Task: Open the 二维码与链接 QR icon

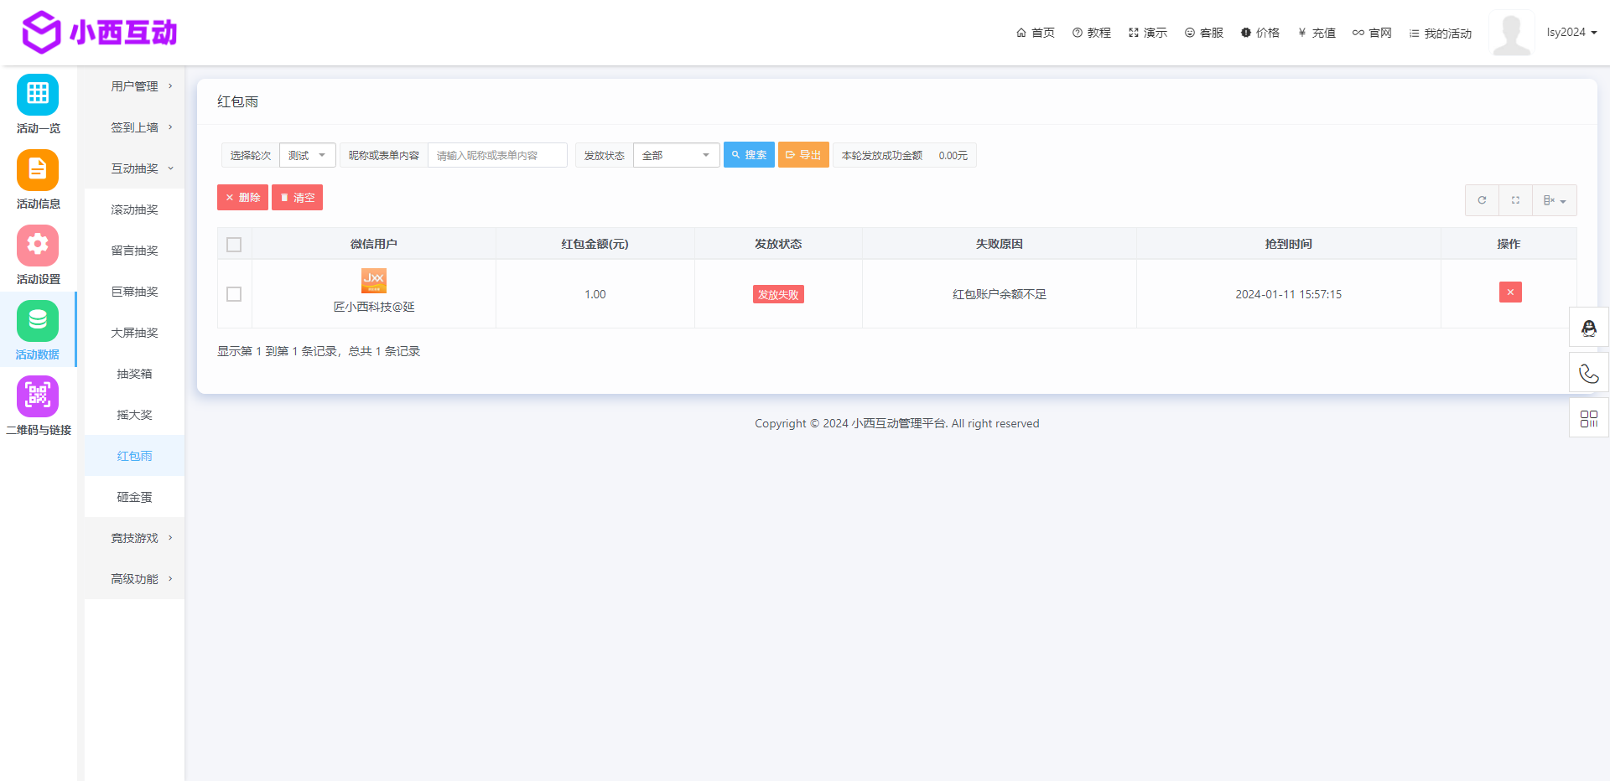Action: 38,396
